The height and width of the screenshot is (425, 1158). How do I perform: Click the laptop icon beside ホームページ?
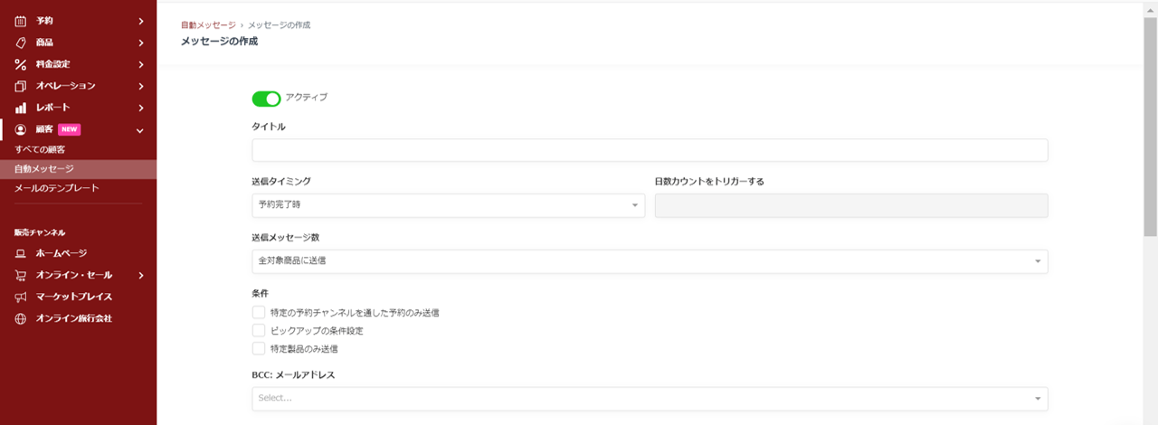tap(21, 254)
